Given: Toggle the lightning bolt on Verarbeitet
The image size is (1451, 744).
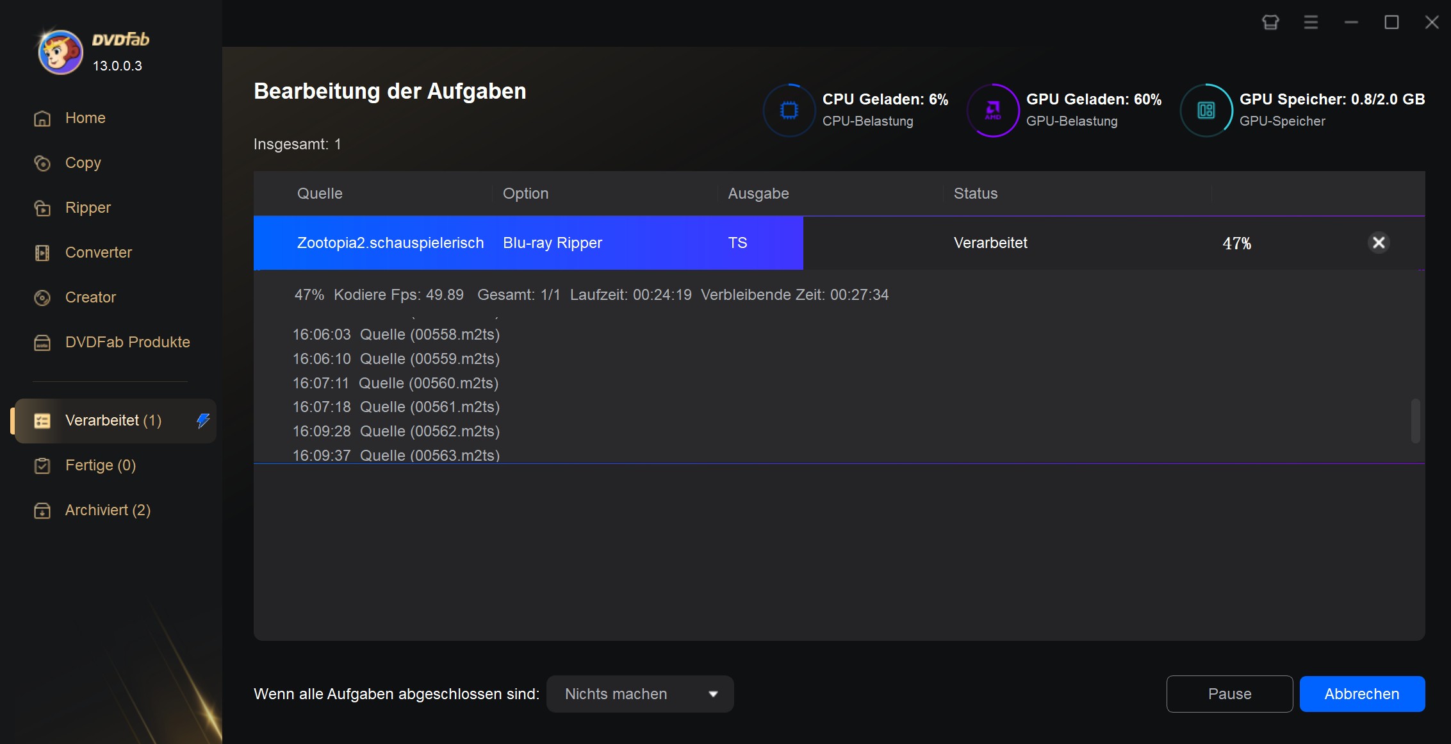Looking at the screenshot, I should point(203,420).
